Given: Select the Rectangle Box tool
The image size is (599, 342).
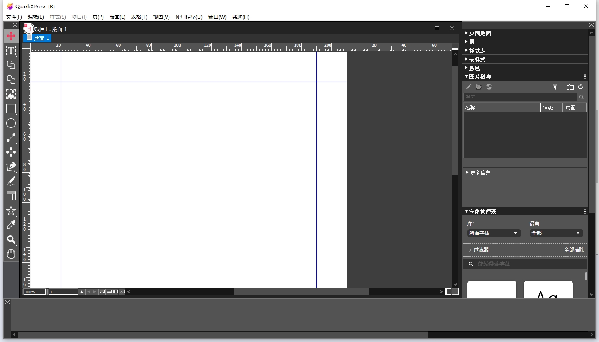Looking at the screenshot, I should click(x=11, y=109).
